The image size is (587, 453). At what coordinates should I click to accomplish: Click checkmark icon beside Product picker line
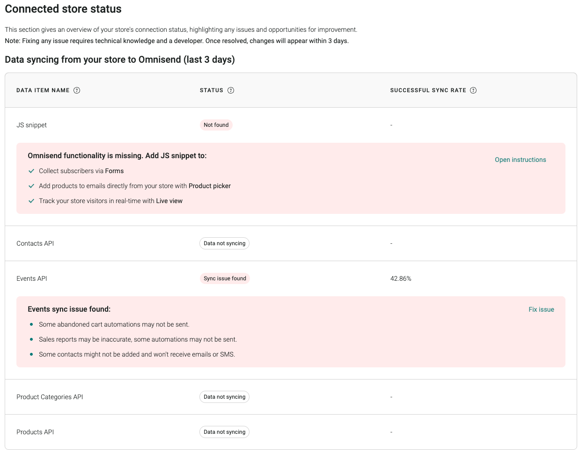(x=31, y=186)
